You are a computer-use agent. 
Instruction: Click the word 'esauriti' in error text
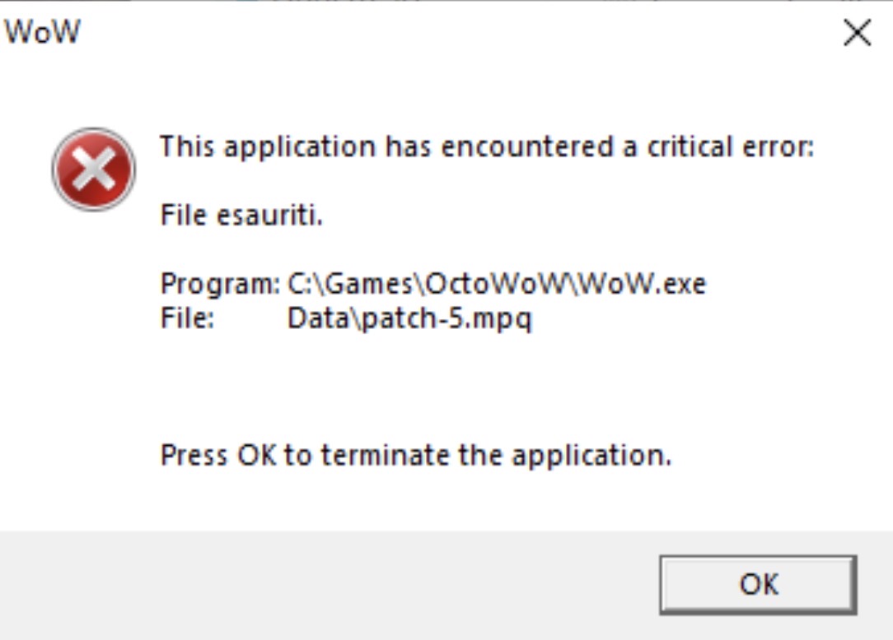pyautogui.click(x=269, y=215)
